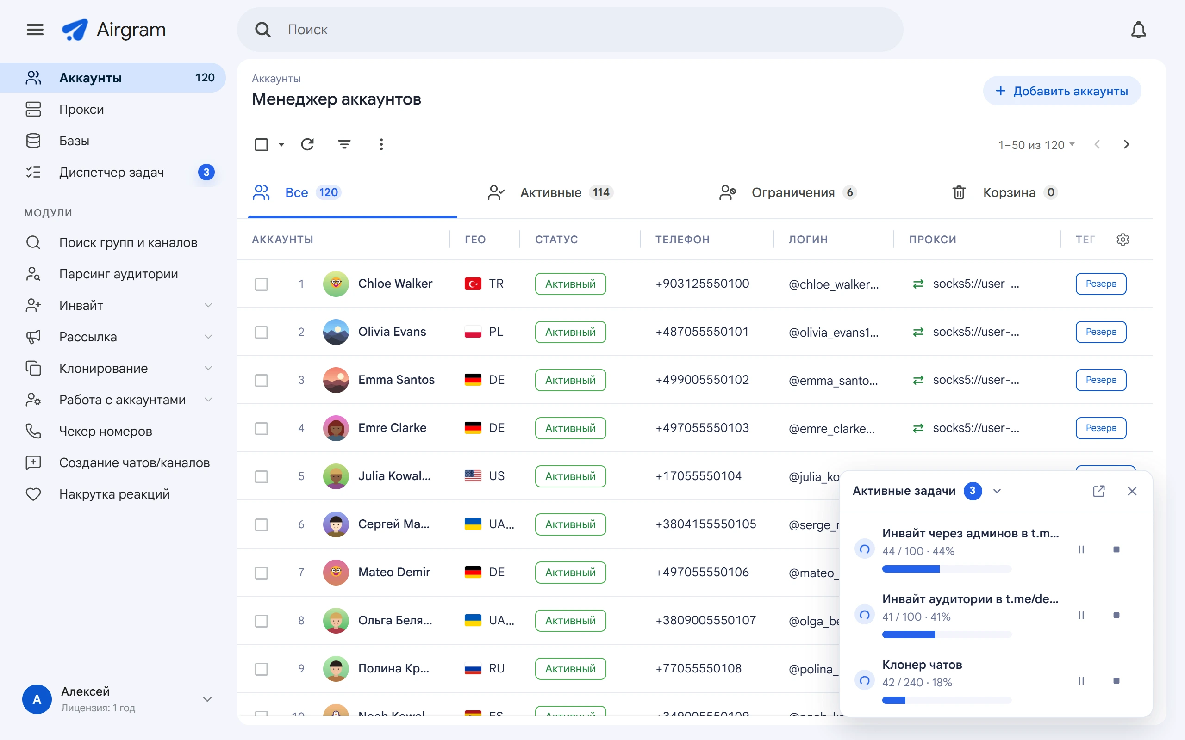1185x740 pixels.
Task: Pause the Клонер чатов task
Action: 1081,681
